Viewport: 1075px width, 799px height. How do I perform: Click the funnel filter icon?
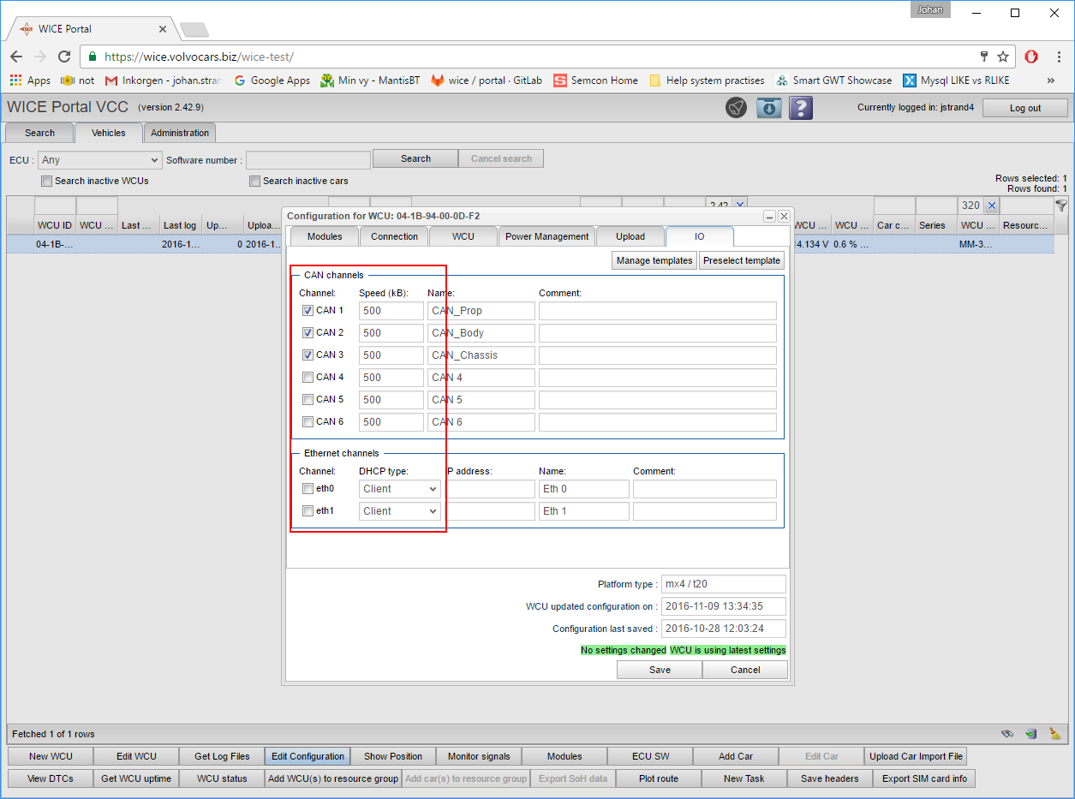[x=1060, y=206]
